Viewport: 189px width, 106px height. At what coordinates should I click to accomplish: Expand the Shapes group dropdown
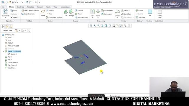[x=76, y=21]
